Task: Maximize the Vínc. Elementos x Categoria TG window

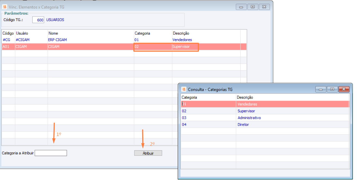Action: click(253, 7)
